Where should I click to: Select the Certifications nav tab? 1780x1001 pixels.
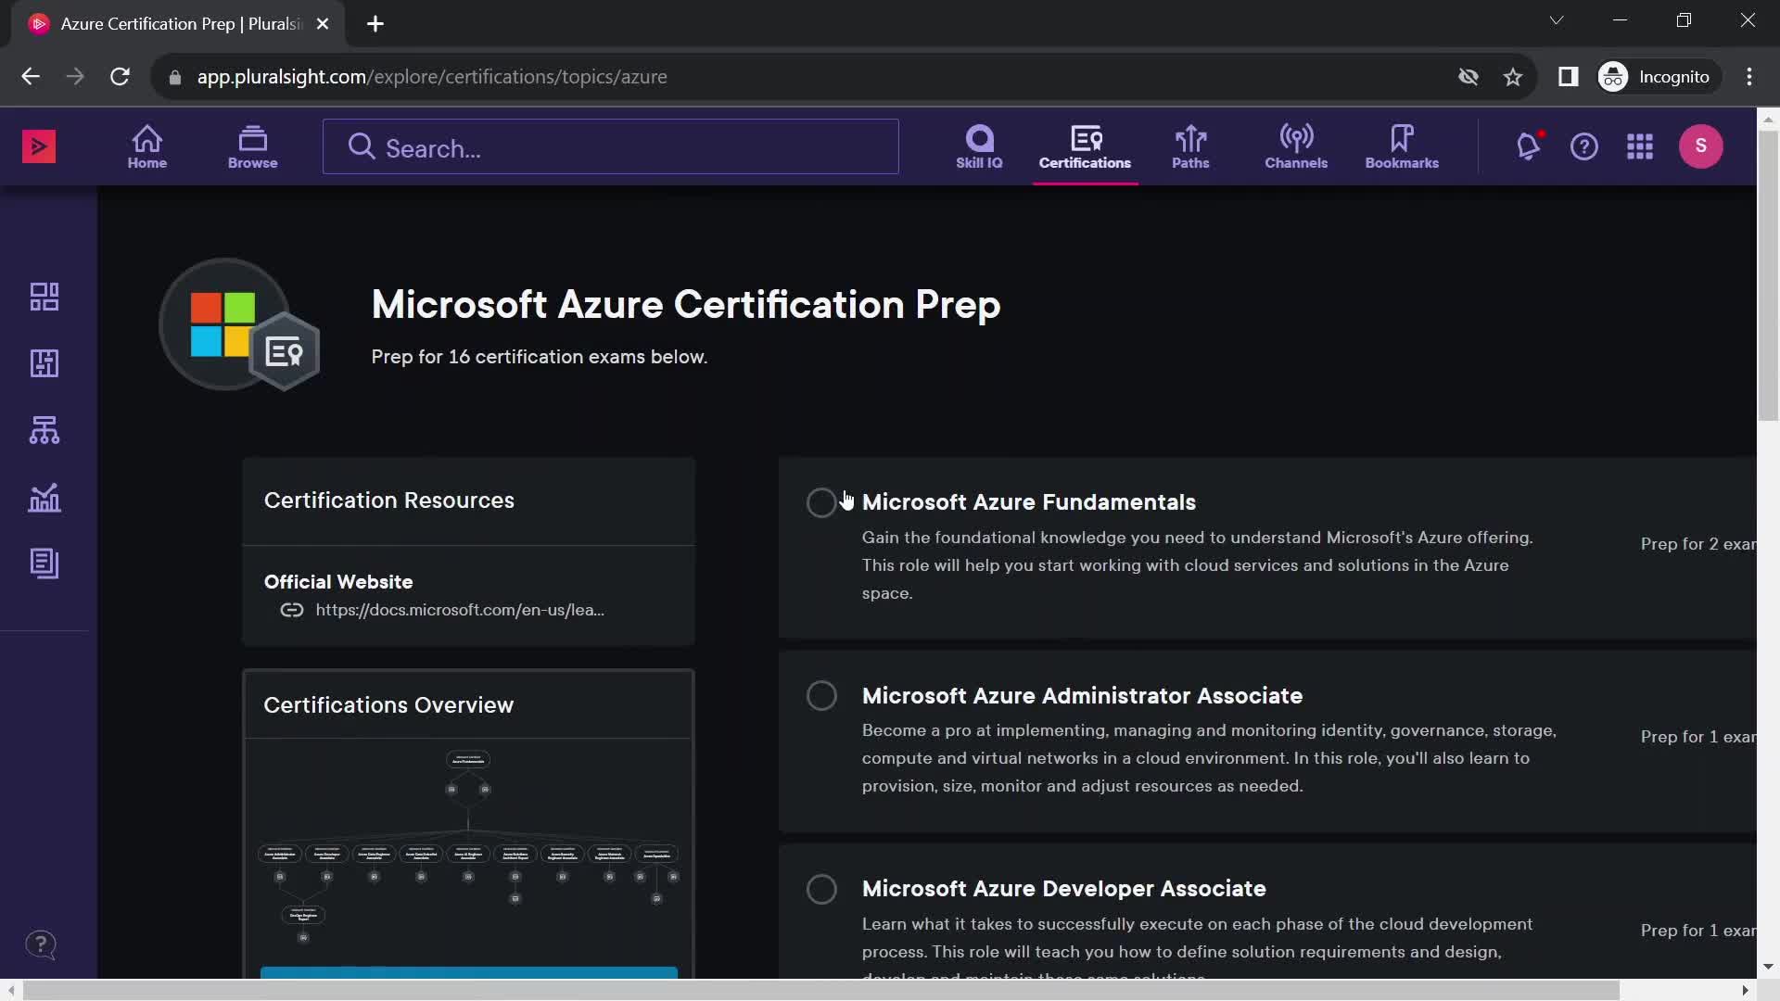(1085, 147)
